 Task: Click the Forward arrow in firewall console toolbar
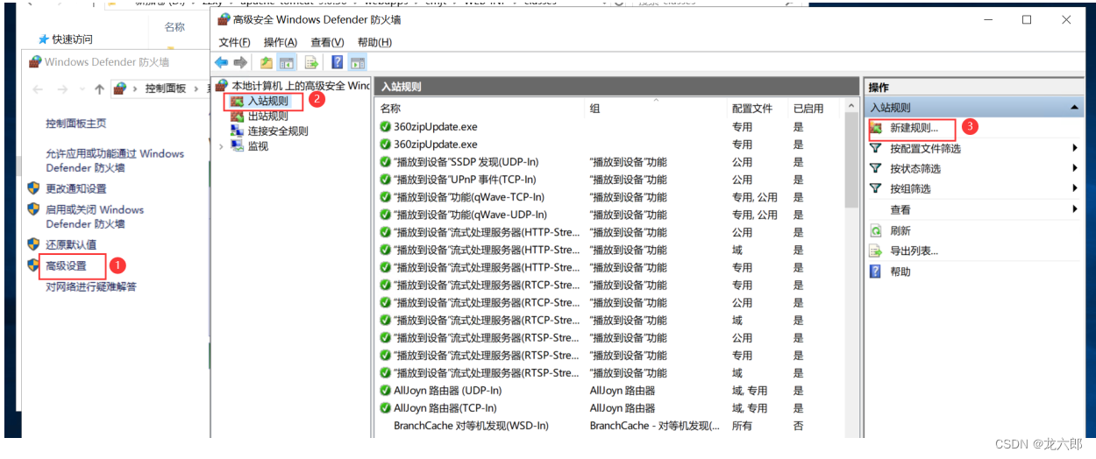pos(240,62)
